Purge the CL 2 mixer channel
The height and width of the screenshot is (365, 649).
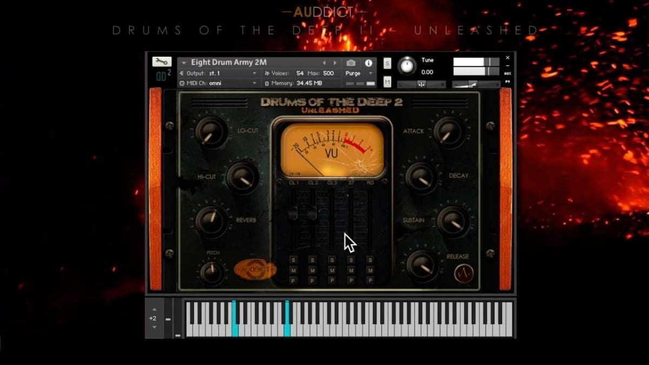(x=312, y=281)
